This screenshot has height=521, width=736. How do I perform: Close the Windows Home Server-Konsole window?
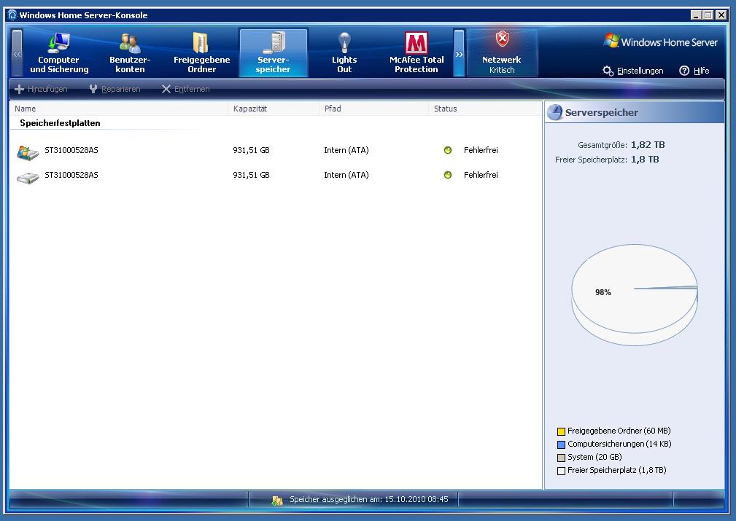click(721, 15)
